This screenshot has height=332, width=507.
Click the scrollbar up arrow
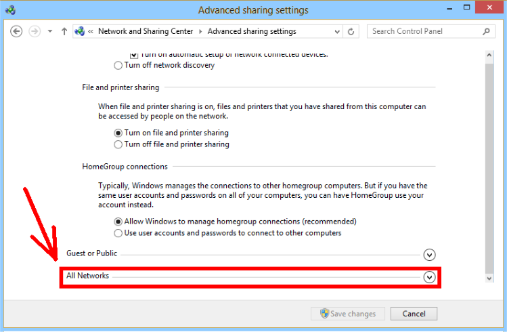point(489,55)
